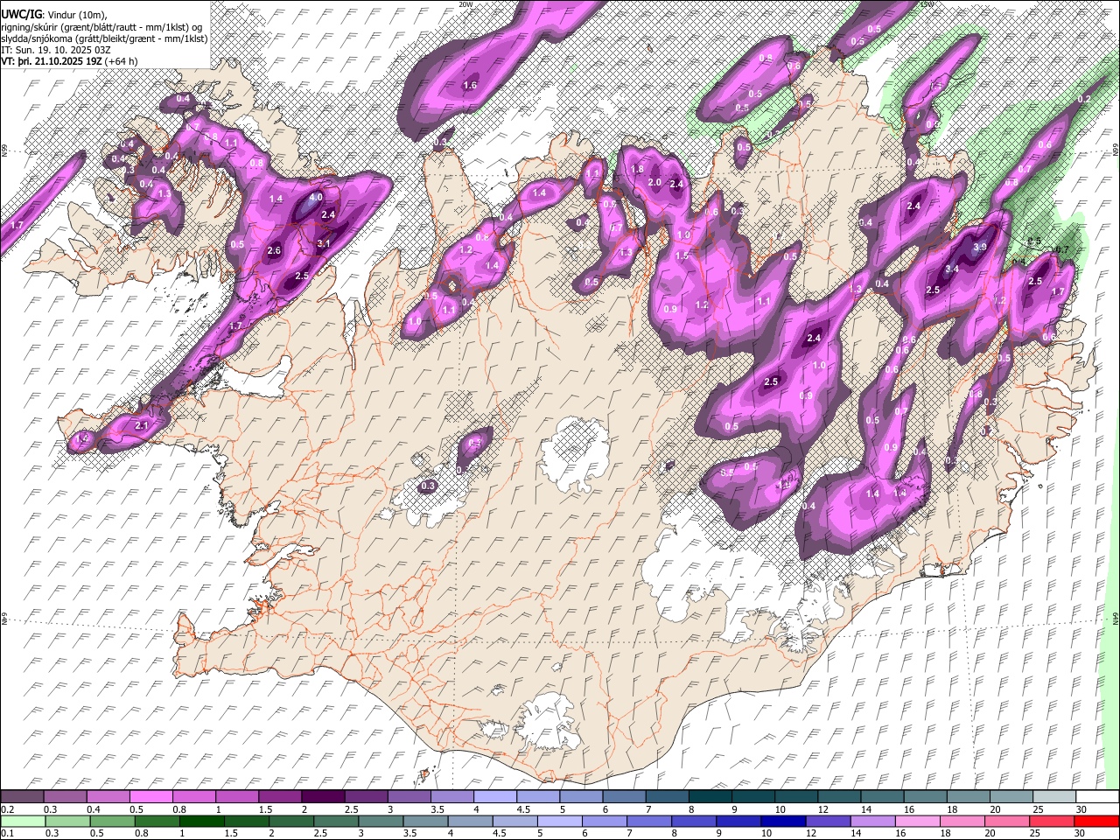Select the deep blue 10–12 swatch, lower legend

coord(785,822)
